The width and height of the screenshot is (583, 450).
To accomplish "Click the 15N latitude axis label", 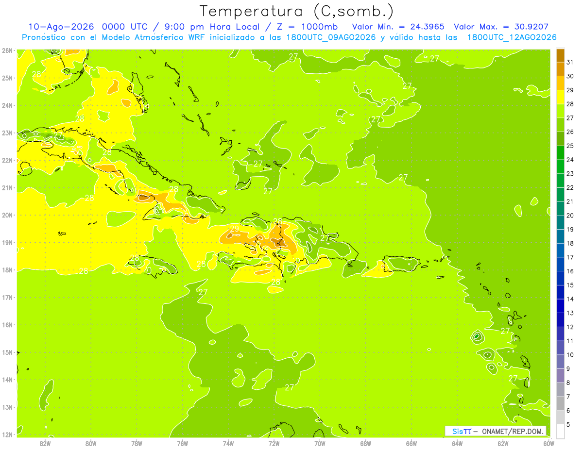I will [7, 352].
